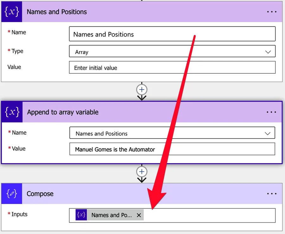Click the Names and Positions variable icon
Screen dimensions: 285x234
click(x=12, y=12)
